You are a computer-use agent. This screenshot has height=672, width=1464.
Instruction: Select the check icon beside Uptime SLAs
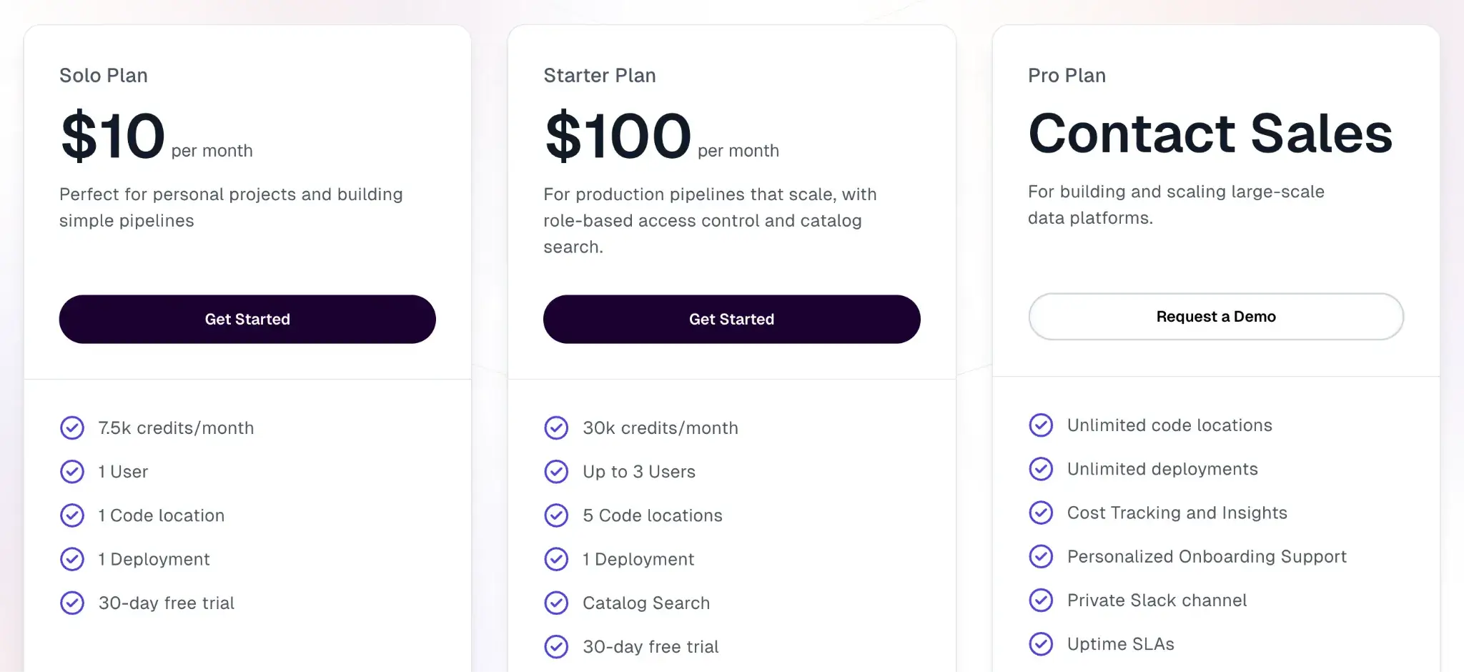pos(1041,644)
